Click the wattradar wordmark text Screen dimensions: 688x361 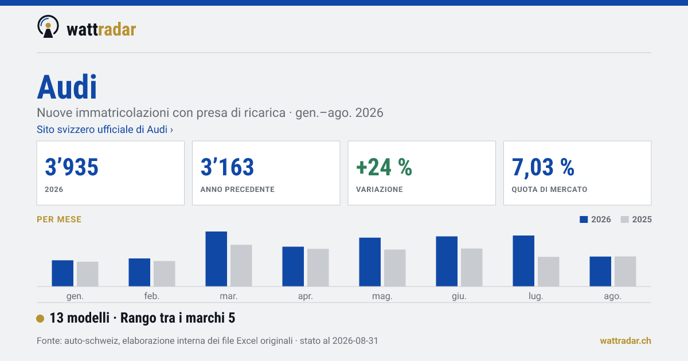point(101,29)
